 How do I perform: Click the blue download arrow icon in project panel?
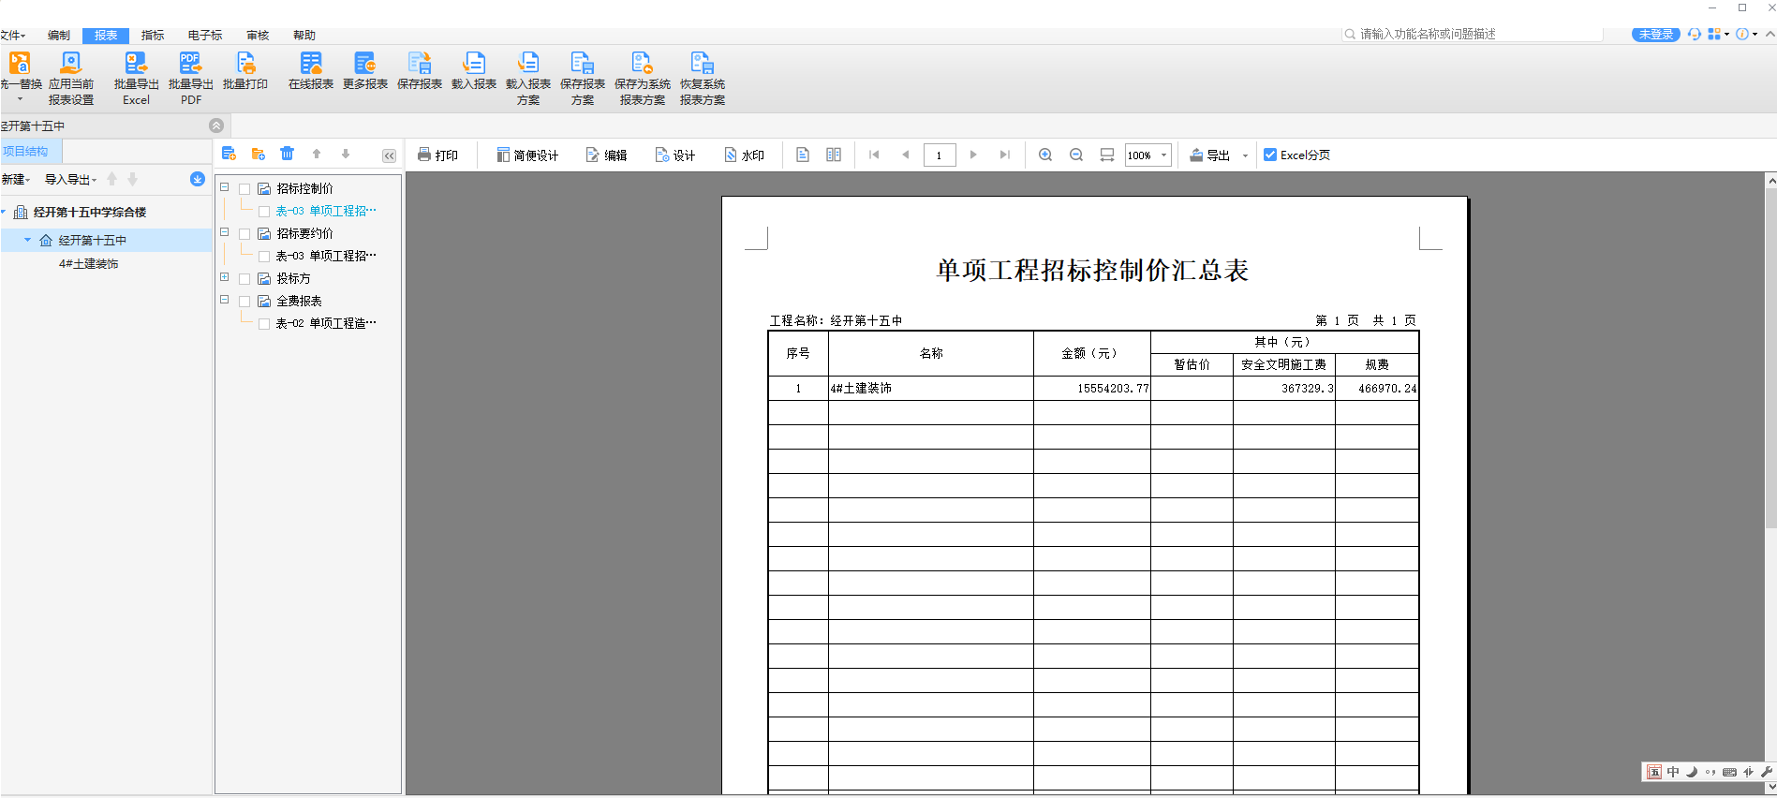[x=198, y=179]
